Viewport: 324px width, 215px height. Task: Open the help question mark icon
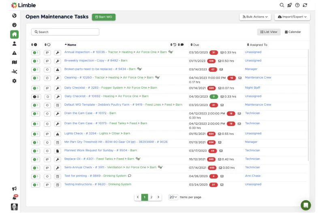pyautogui.click(x=297, y=5)
